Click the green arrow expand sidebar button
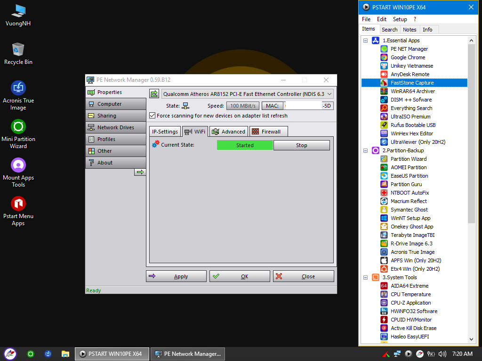The image size is (482, 361). (x=140, y=172)
